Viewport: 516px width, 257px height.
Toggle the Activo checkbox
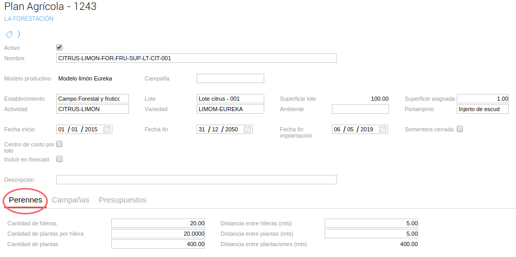pyautogui.click(x=59, y=47)
